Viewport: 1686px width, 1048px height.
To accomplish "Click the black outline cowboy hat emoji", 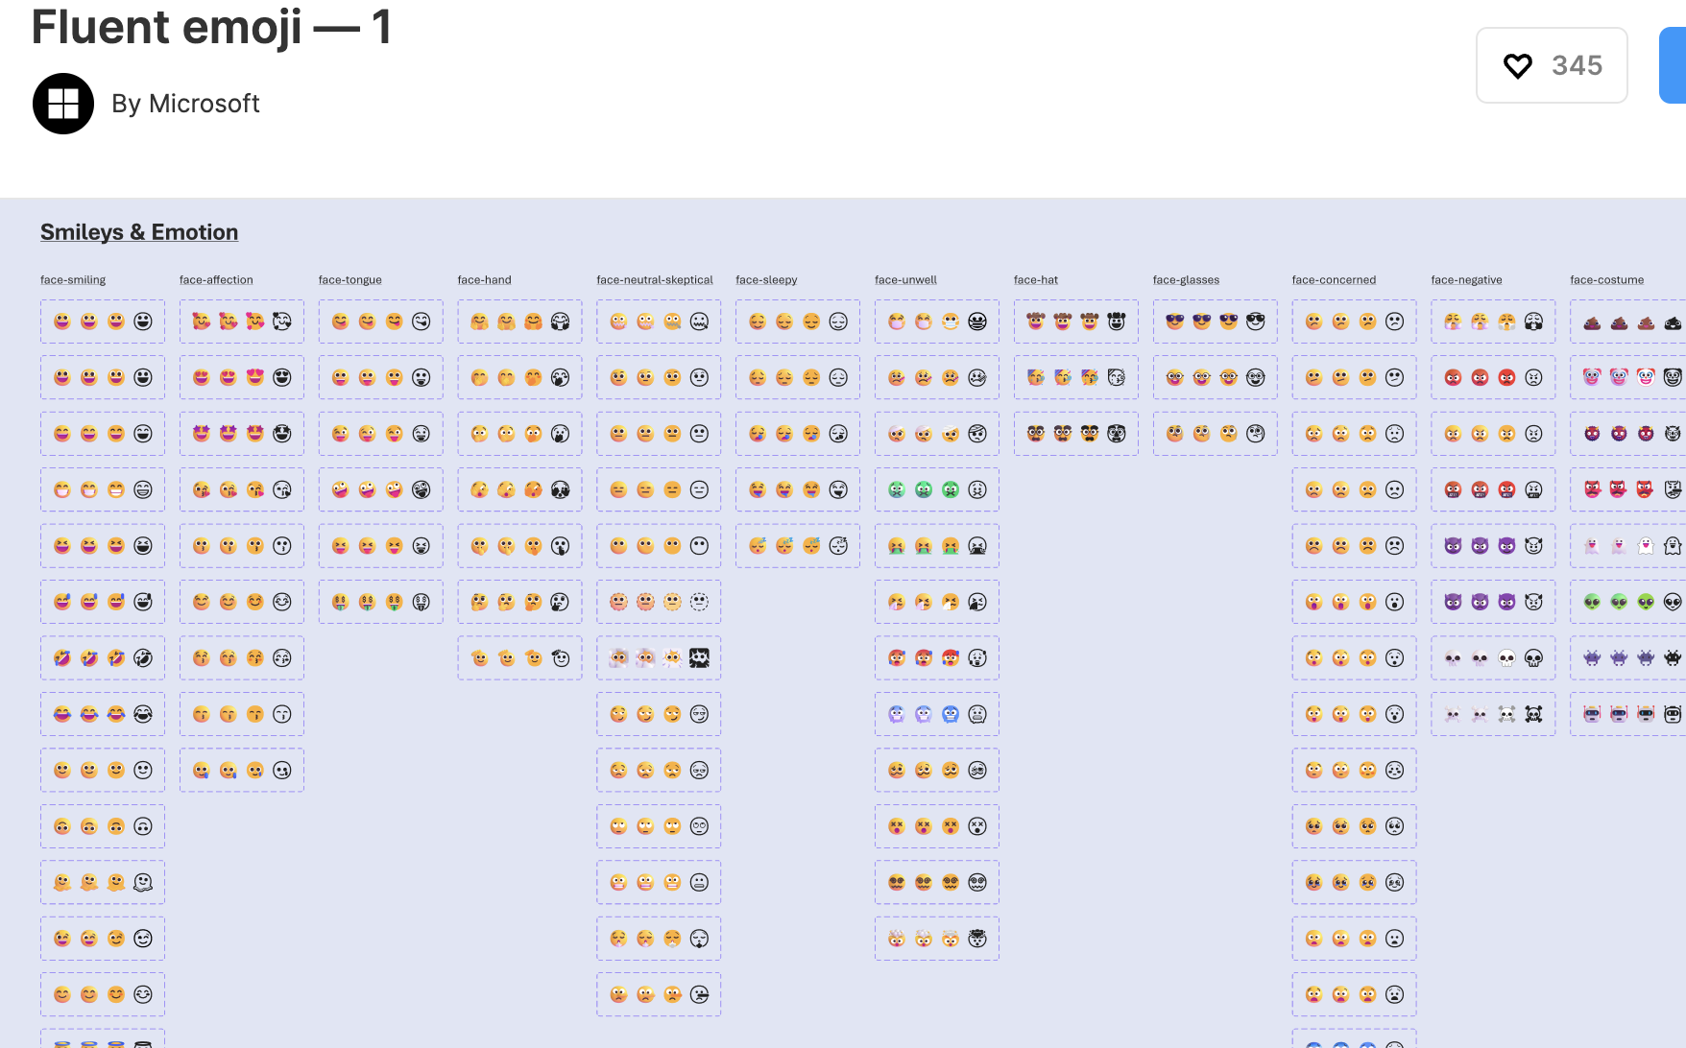I will pyautogui.click(x=1117, y=322).
